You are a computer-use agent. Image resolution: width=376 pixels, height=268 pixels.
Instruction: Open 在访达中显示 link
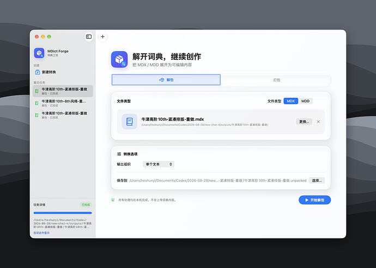[41, 233]
